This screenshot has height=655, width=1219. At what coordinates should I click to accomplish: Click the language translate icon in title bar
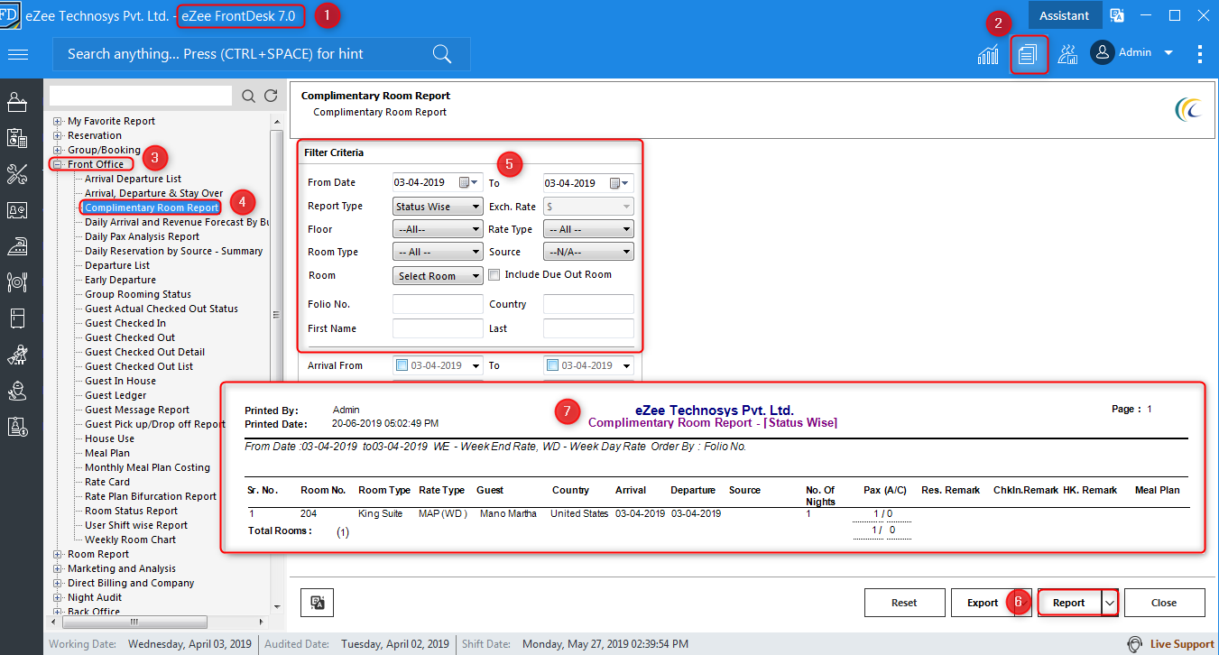tap(1117, 15)
